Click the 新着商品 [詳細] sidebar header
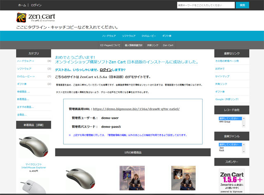This screenshot has height=195, width=264. pos(33,125)
